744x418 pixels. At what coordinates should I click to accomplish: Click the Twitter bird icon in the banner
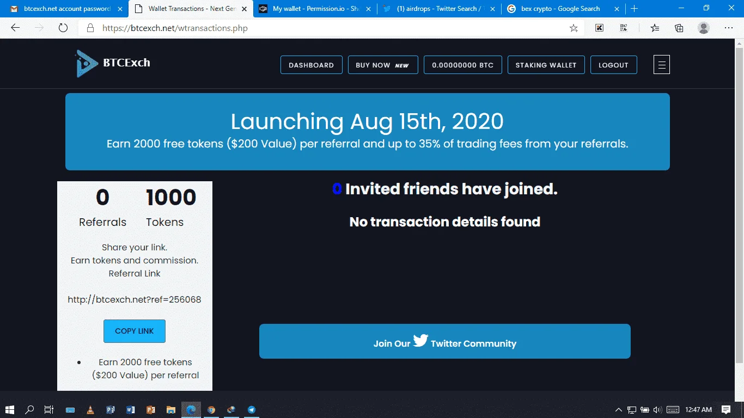point(420,341)
